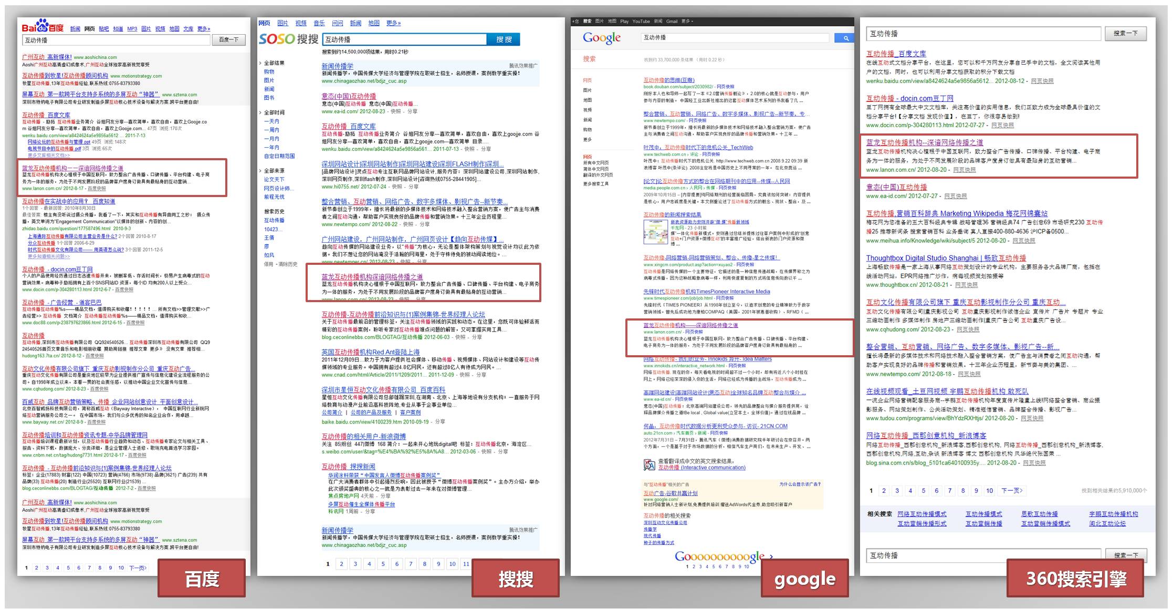Click the SOSO search input field
Image resolution: width=1173 pixels, height=609 pixels.
405,39
